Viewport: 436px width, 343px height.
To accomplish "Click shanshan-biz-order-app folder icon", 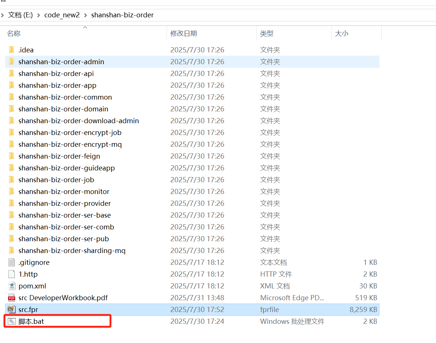I will tap(11, 85).
